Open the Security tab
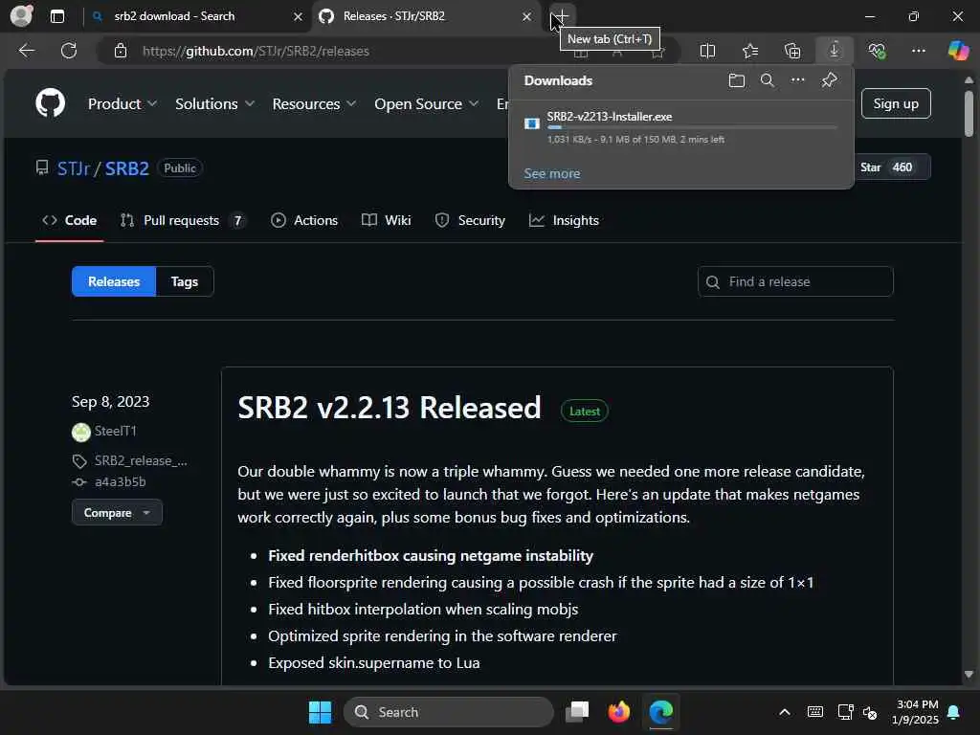The image size is (980, 735). [x=470, y=220]
